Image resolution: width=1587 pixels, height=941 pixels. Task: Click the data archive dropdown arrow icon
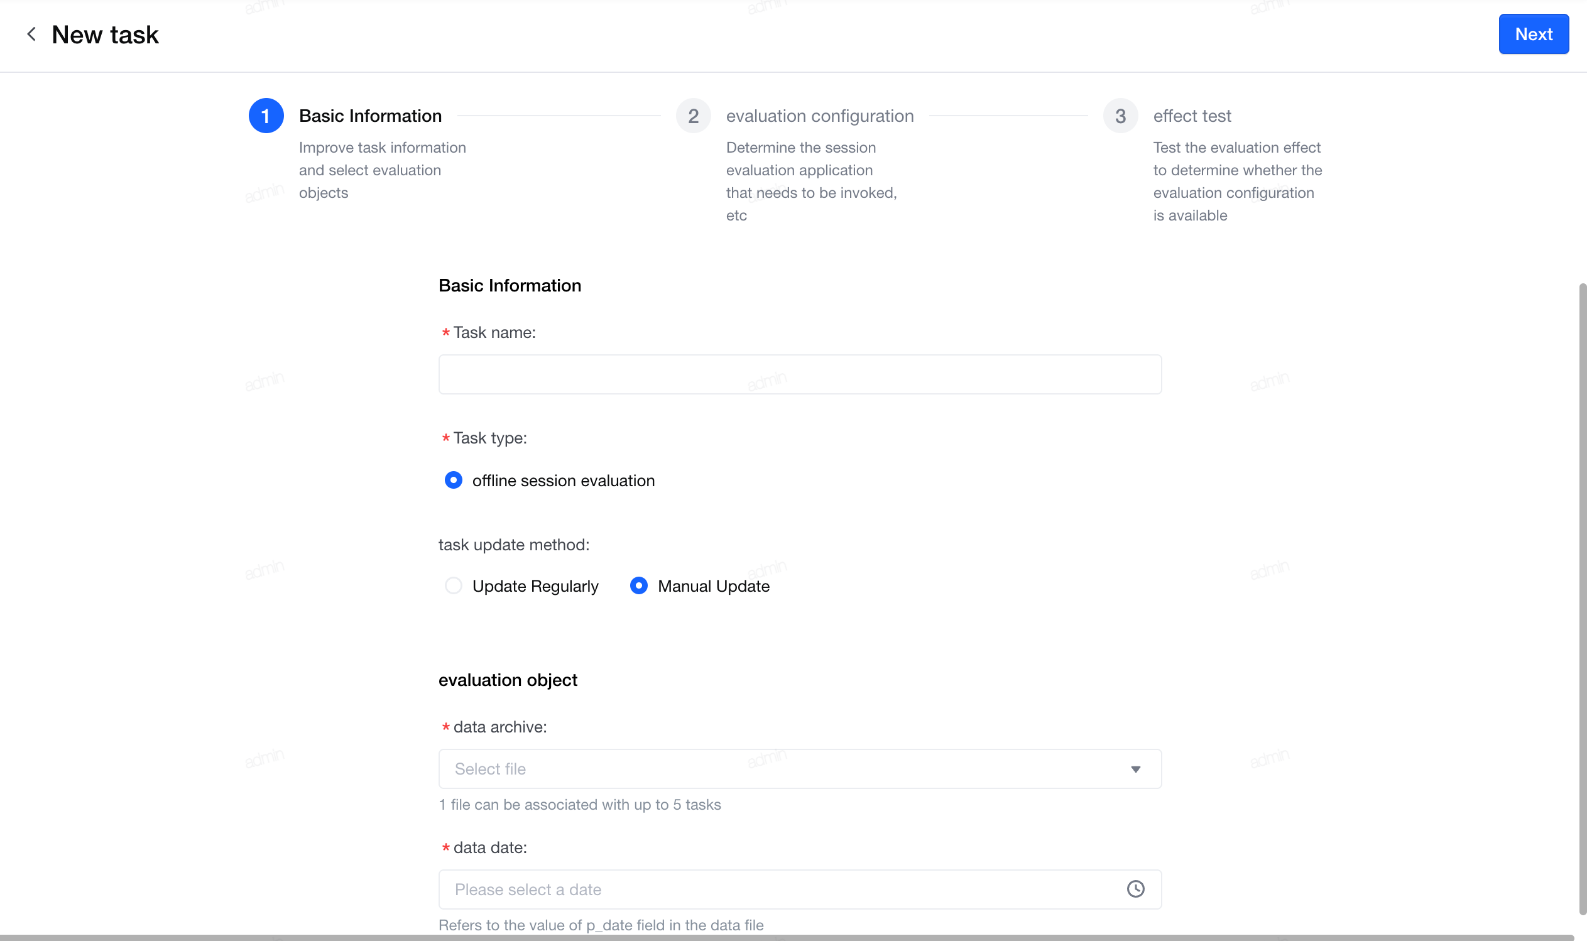(x=1135, y=769)
